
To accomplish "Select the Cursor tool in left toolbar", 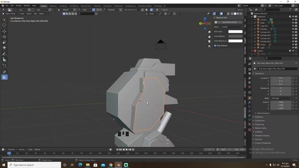I will [x=4, y=25].
